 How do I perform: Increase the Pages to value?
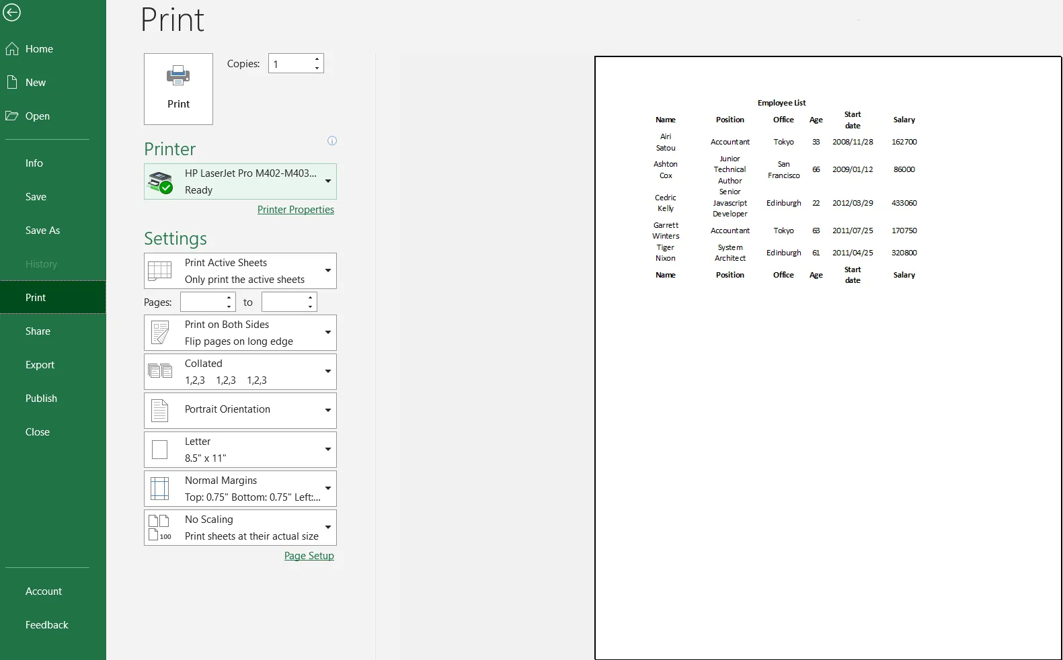(x=310, y=298)
